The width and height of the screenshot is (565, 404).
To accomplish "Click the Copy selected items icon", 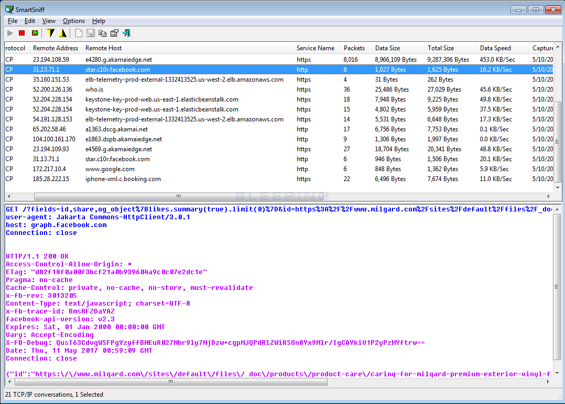I will (102, 33).
